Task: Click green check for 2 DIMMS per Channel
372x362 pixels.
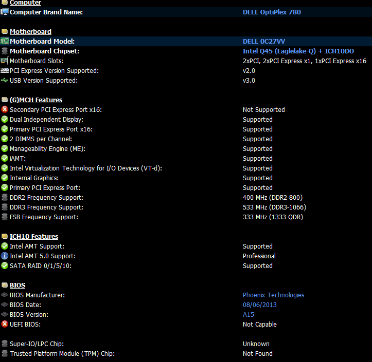Action: click(x=5, y=139)
